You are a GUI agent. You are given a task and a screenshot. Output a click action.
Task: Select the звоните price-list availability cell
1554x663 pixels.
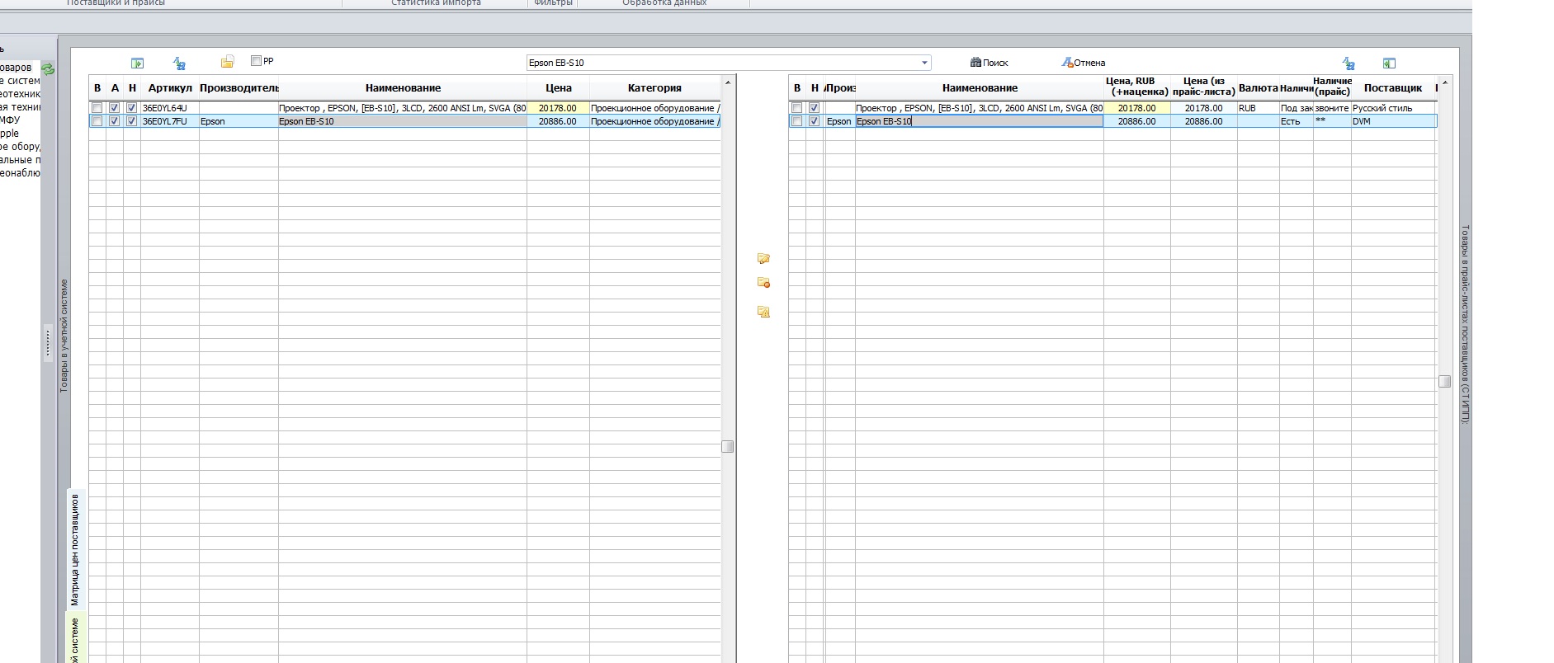click(x=1332, y=108)
